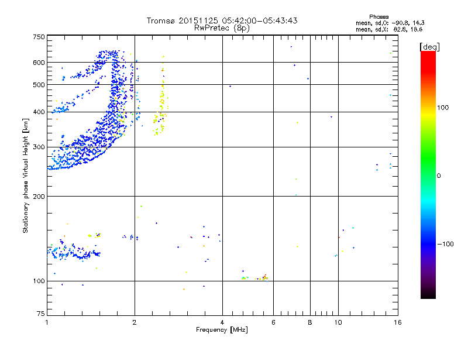Click the frequency axis tick label "16"
This screenshot has height=351, width=468.
click(398, 322)
